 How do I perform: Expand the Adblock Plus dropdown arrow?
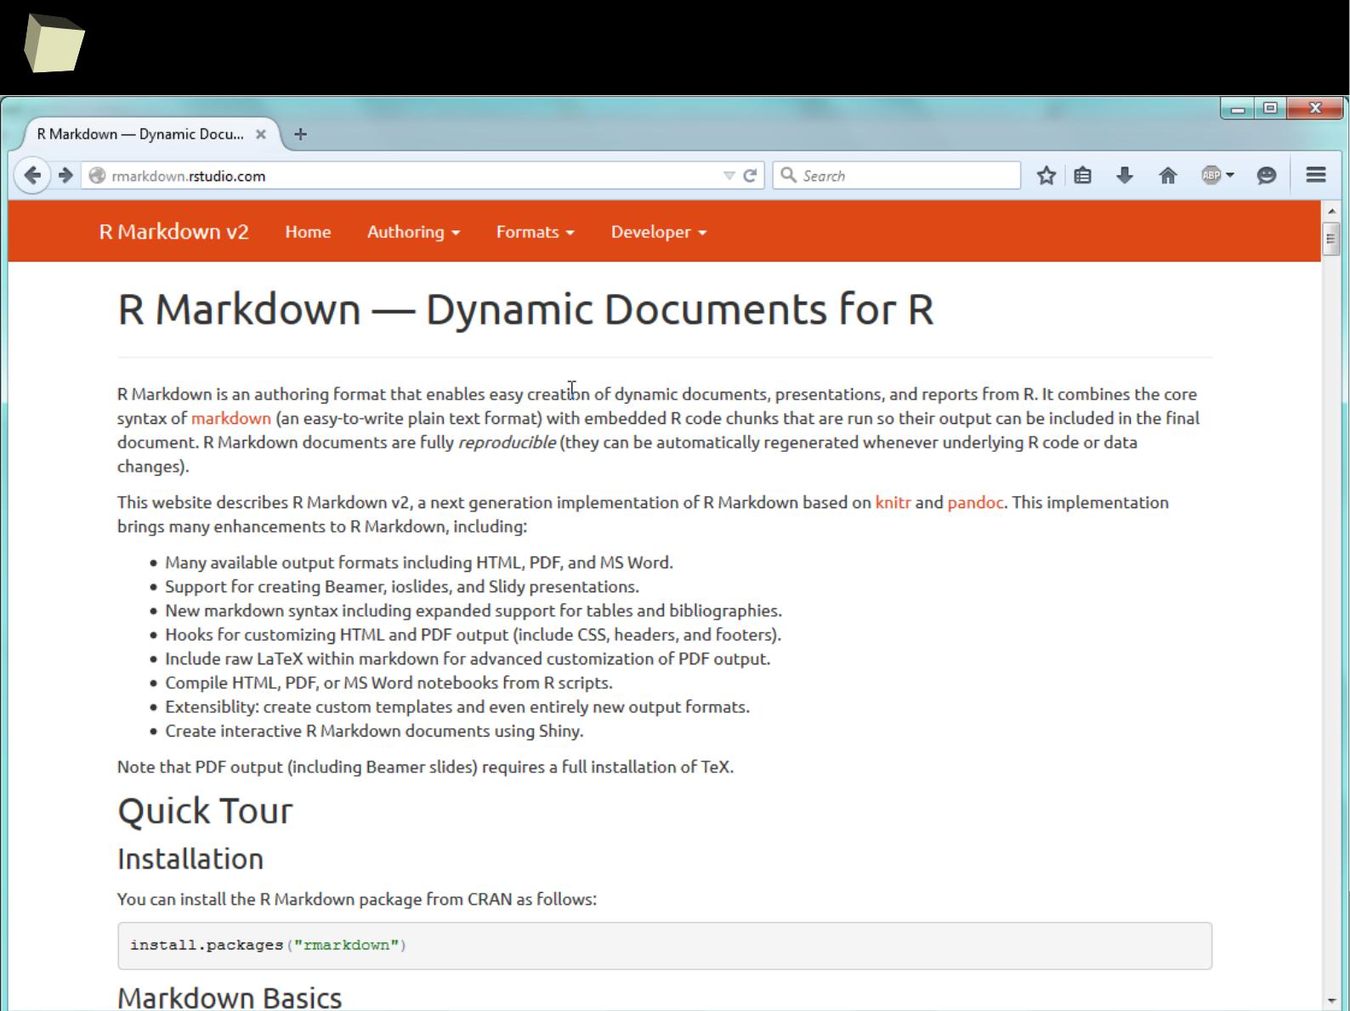click(x=1230, y=176)
